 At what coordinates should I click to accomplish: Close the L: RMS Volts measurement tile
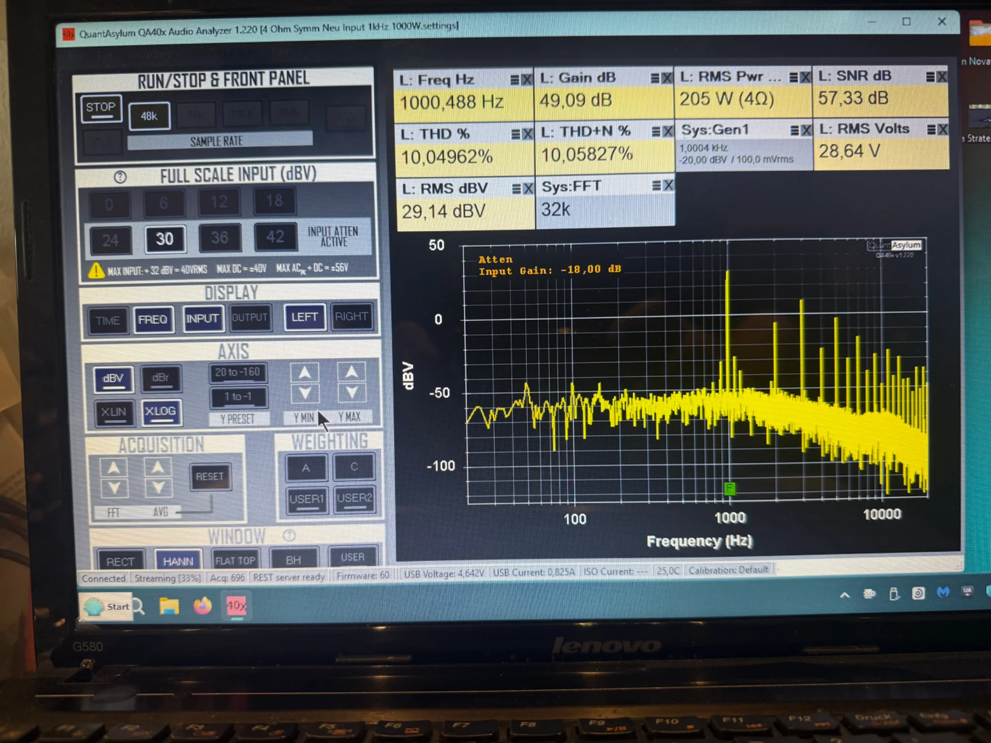tap(943, 130)
